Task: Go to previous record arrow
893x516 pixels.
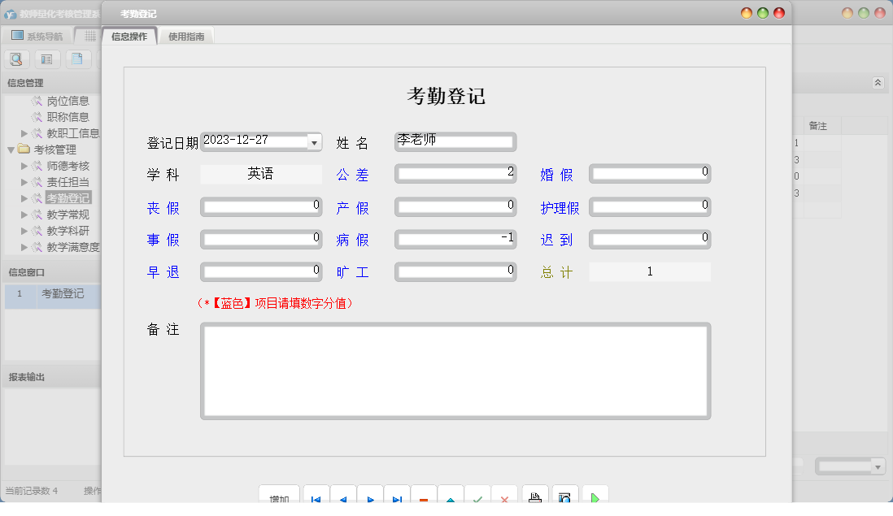Action: coord(342,495)
